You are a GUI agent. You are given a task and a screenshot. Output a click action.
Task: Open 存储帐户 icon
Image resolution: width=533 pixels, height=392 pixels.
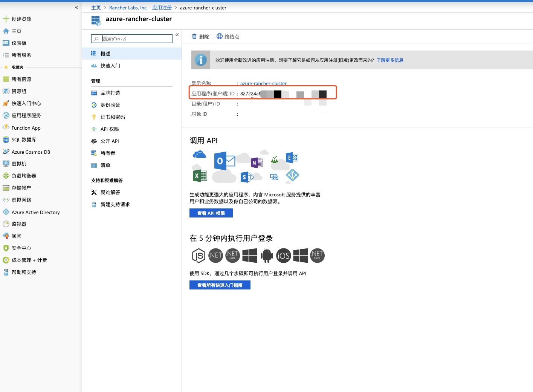coord(6,188)
